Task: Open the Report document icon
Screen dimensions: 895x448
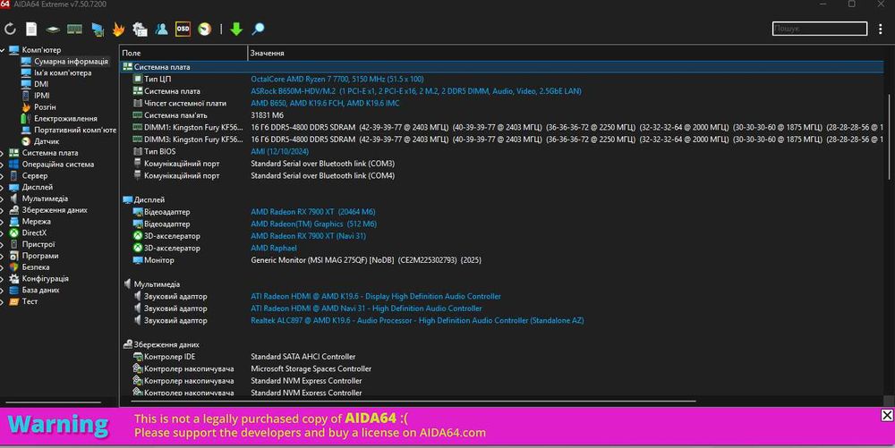Action: [31, 29]
